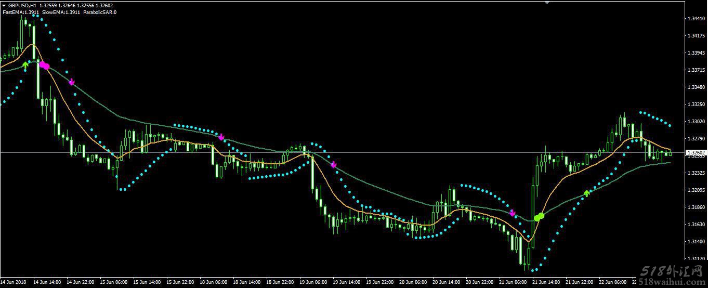Click magenta down arrow near 19 Jun 14:00
708x288 pixels.
coord(334,165)
